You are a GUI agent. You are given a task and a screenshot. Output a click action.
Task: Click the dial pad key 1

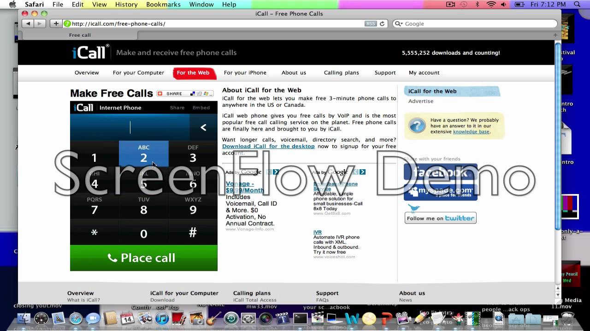[x=94, y=154]
